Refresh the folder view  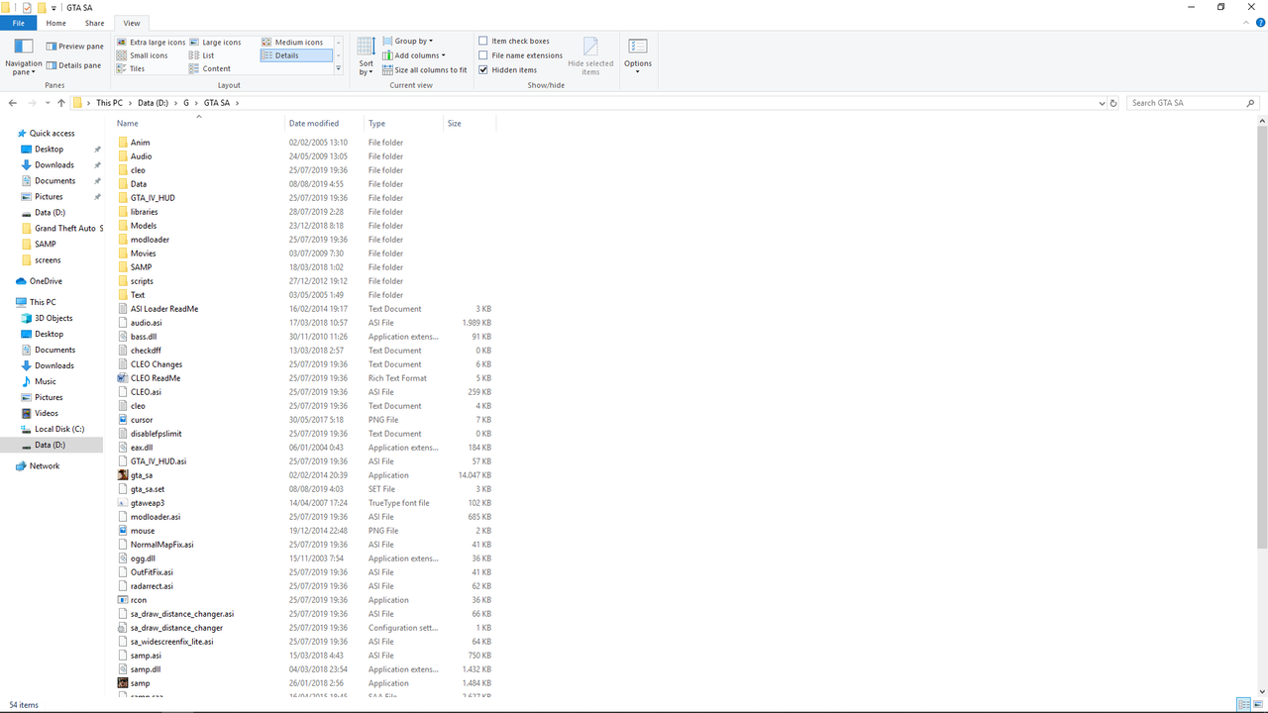pos(1113,103)
